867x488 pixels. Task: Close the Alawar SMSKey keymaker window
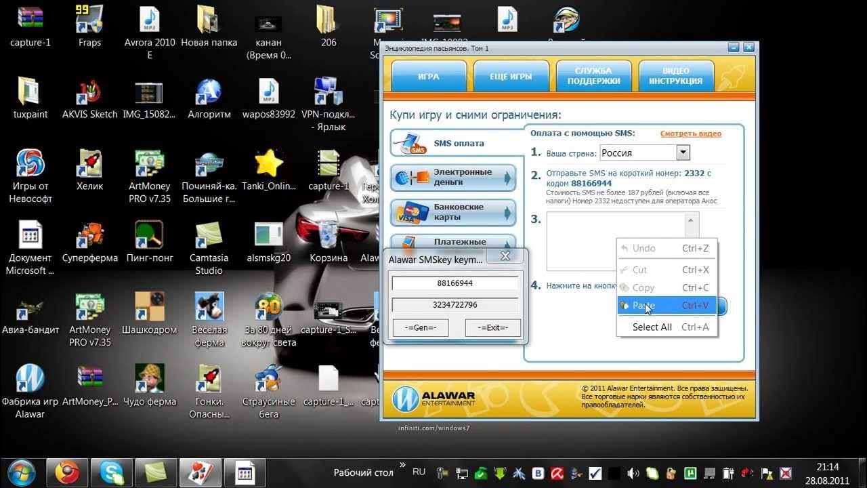505,256
